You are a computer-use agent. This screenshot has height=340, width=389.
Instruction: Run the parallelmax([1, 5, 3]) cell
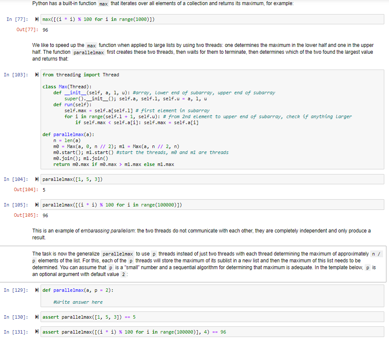click(36, 179)
